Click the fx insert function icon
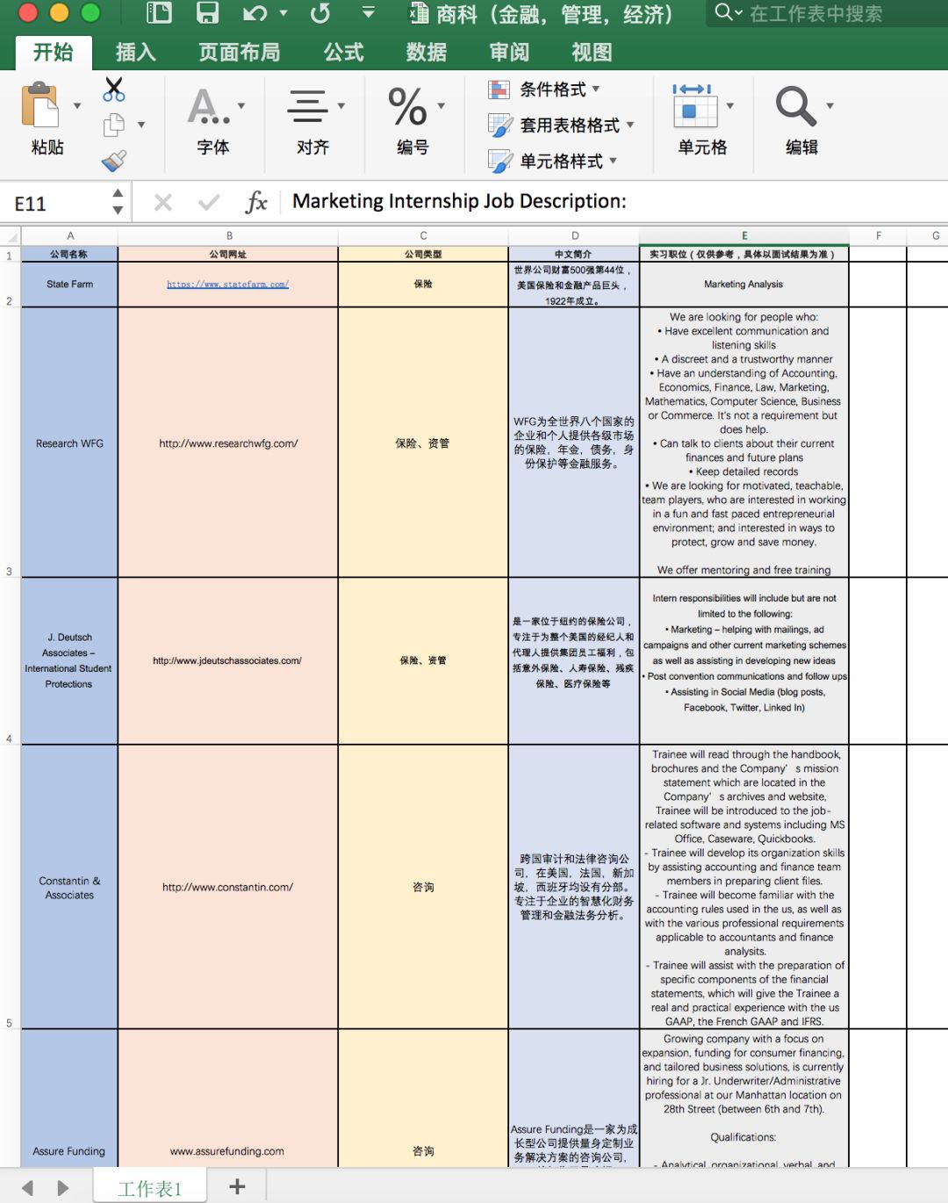The image size is (948, 1203). (256, 203)
